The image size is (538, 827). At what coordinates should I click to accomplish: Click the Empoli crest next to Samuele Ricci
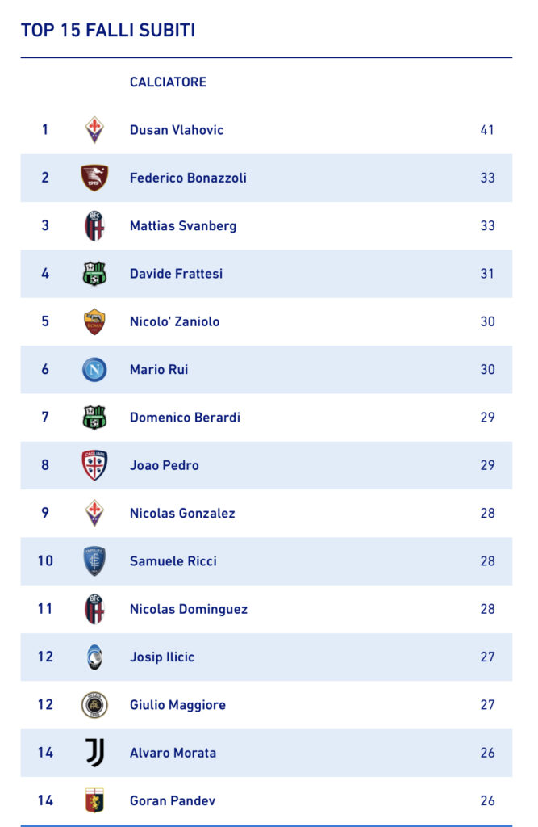[x=94, y=561]
